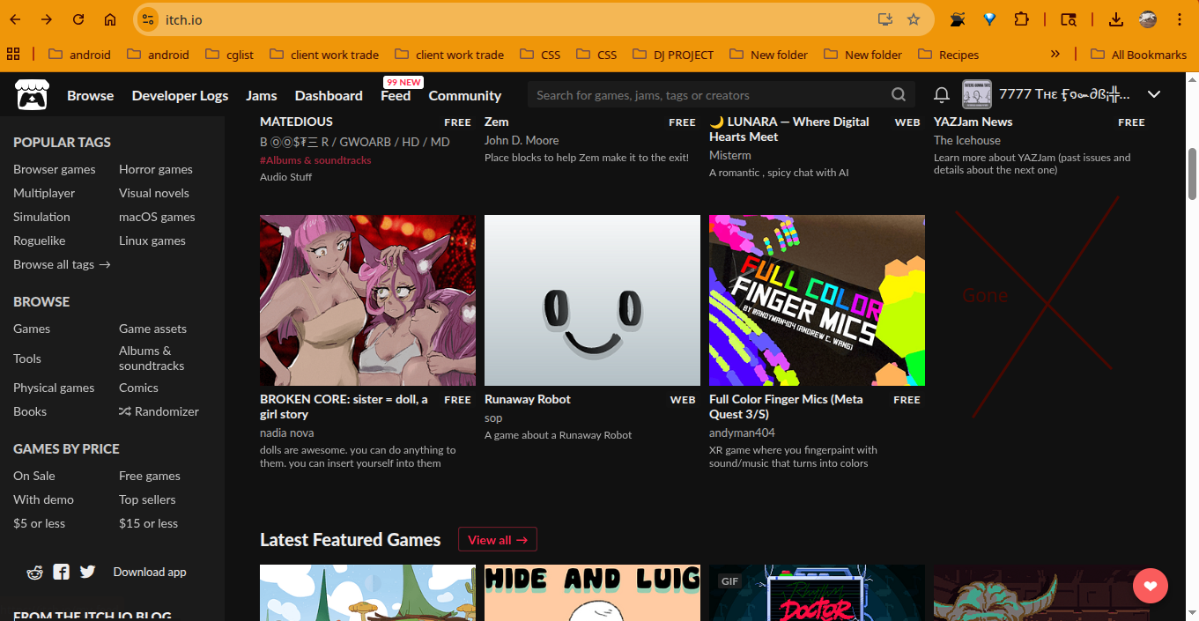Open the YAZJam News title

[973, 122]
